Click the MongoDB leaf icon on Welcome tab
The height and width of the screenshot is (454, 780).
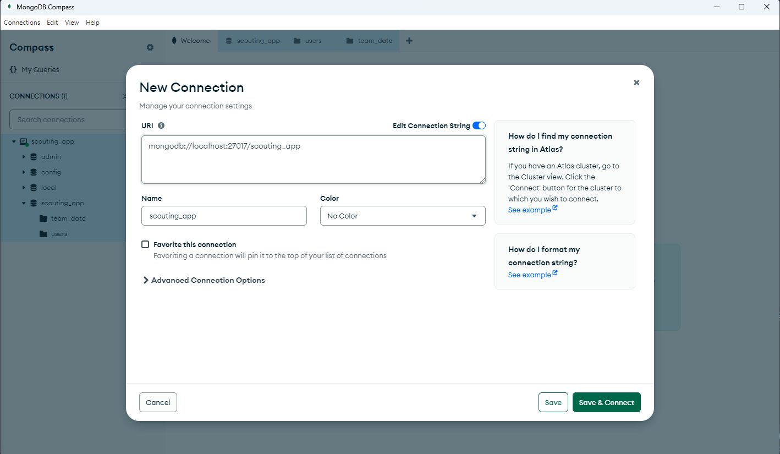click(174, 41)
